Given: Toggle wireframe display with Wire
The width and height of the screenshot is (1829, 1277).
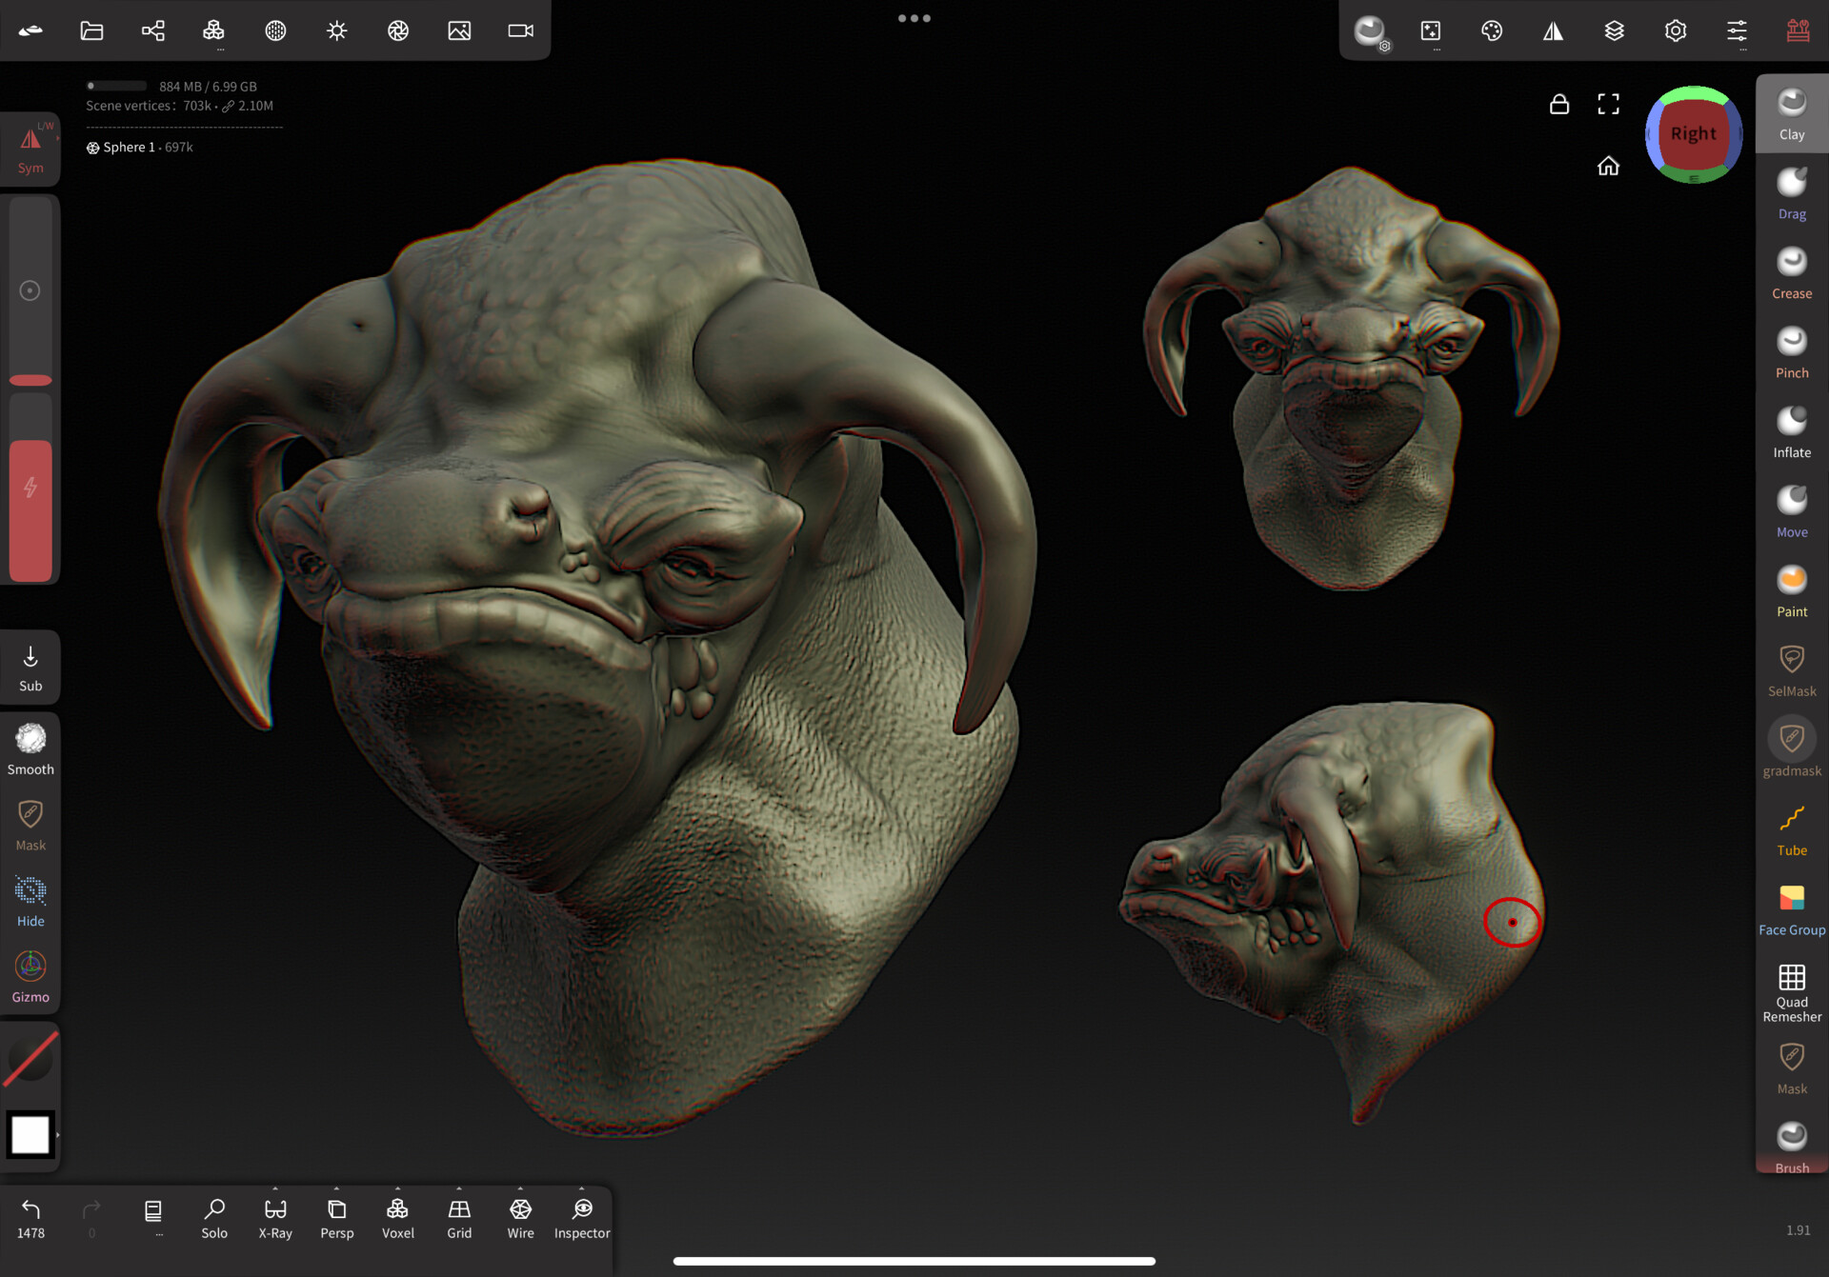Looking at the screenshot, I should coord(520,1217).
